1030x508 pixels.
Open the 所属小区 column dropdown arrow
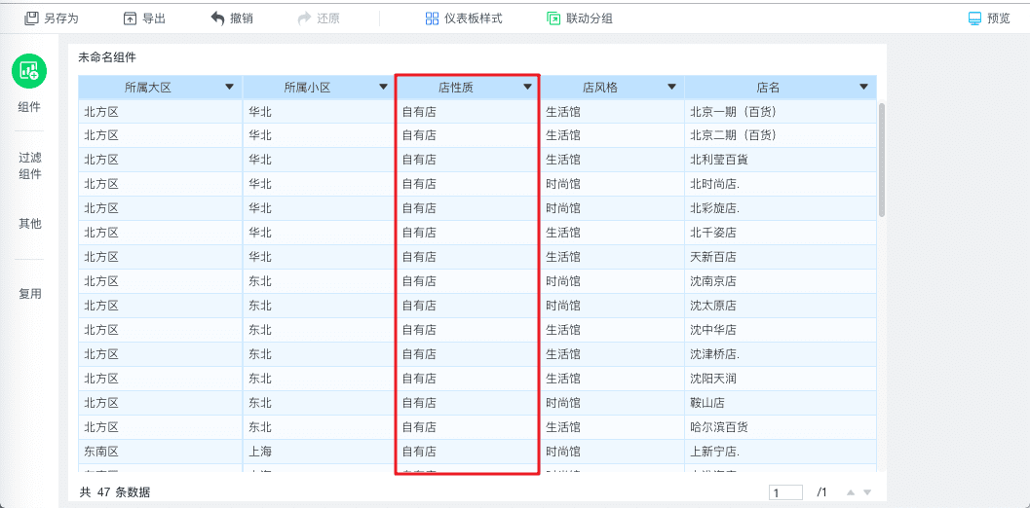point(384,87)
